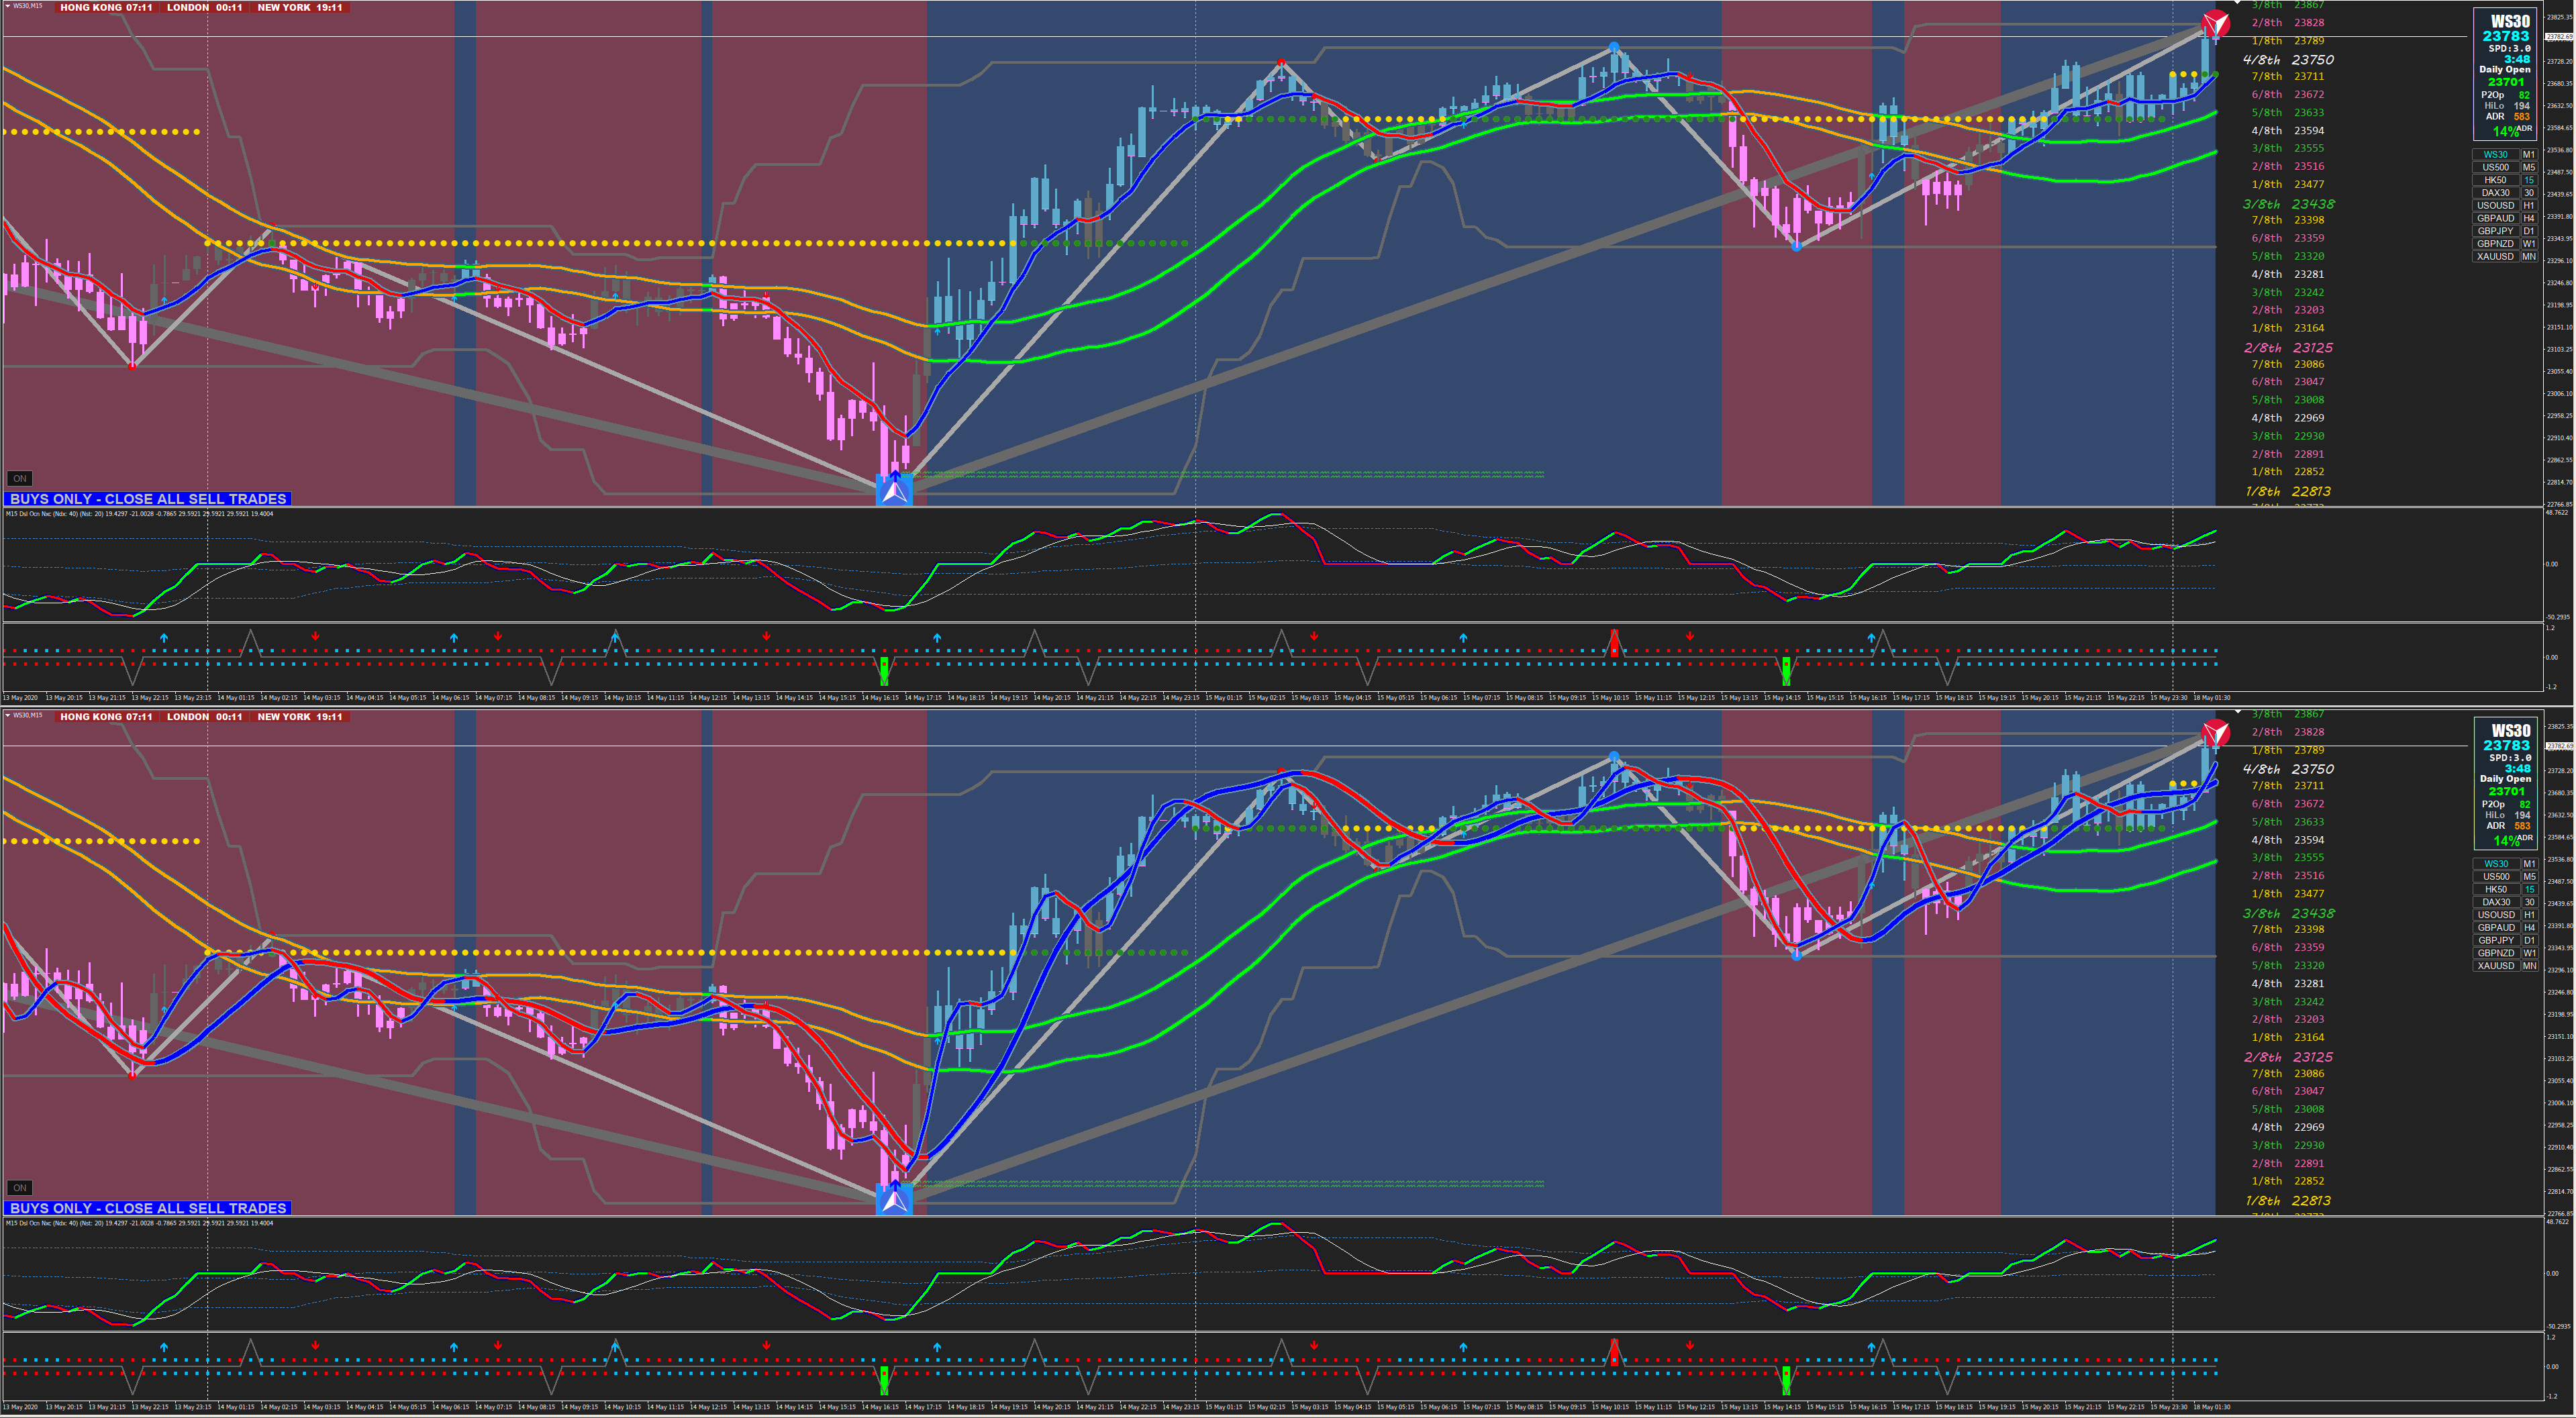Click the upper BUYS ONLY - CLOSE ALL SELL TRADES banner
Screen dimensions: 2576x1418
pyautogui.click(x=148, y=498)
